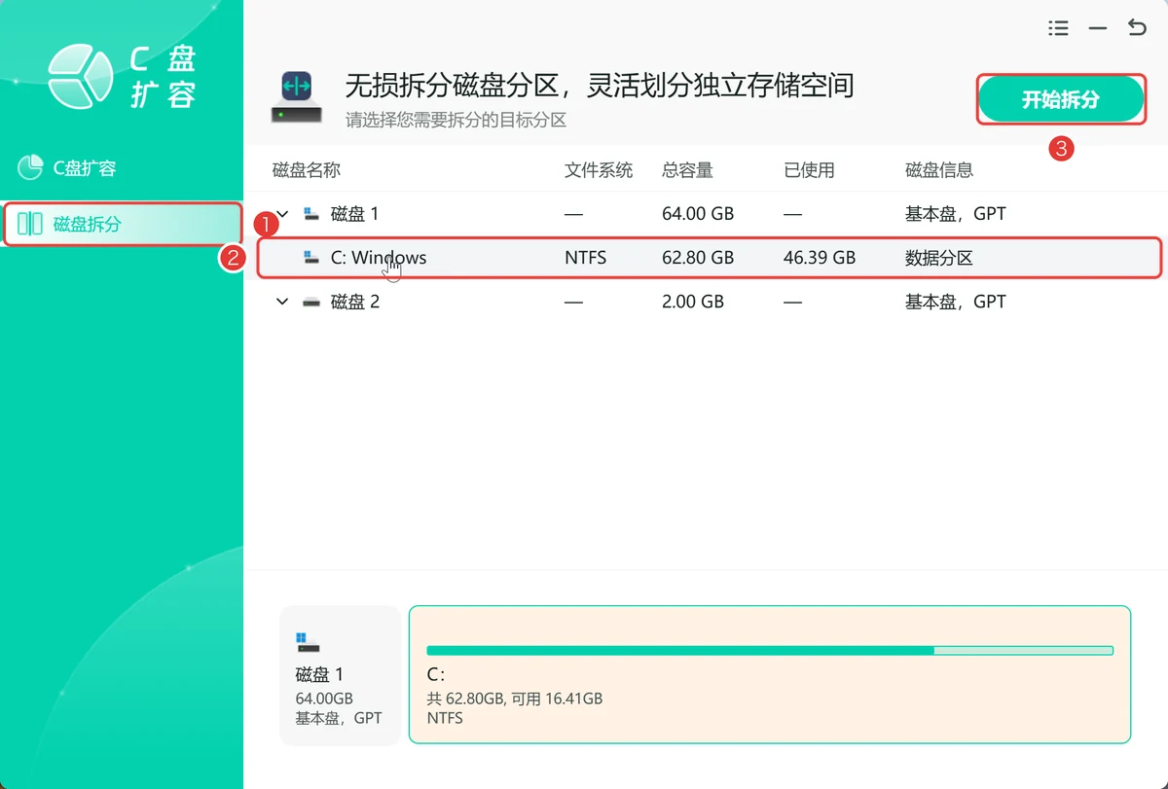The height and width of the screenshot is (789, 1168).
Task: Collapse the 磁盘 1 tree chevron
Action: point(282,213)
